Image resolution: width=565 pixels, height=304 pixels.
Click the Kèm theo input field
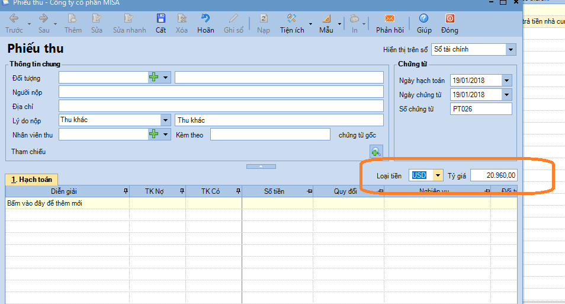click(270, 135)
